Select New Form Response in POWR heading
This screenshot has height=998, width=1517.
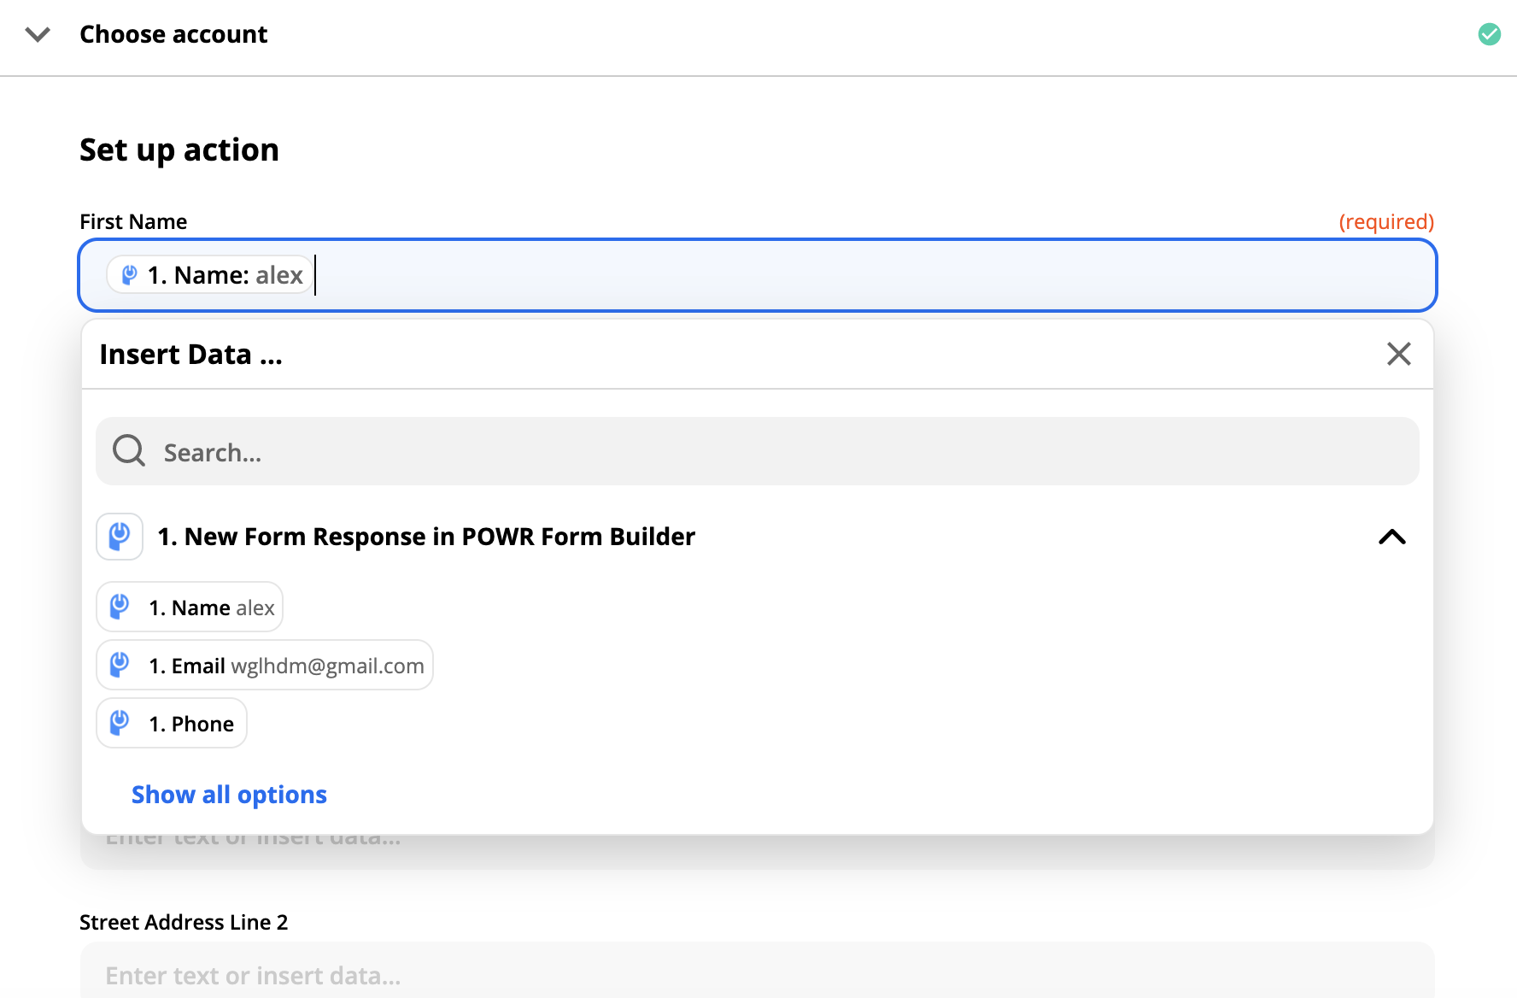426,537
